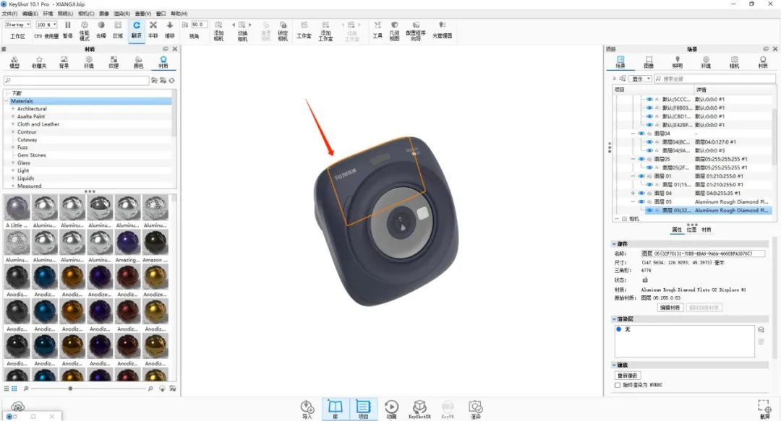This screenshot has width=781, height=421.
Task: Select the Cloth and Leather material category
Action: 38,124
